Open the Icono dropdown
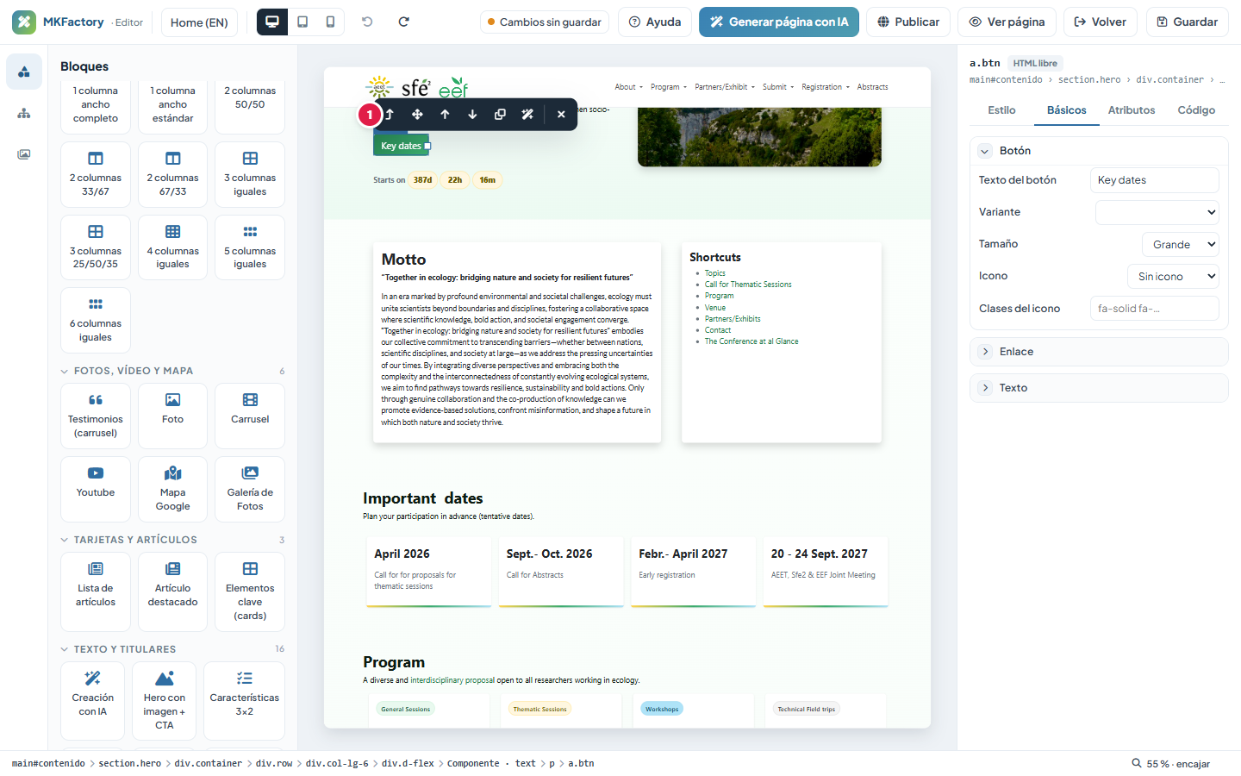The height and width of the screenshot is (776, 1241). [x=1173, y=276]
